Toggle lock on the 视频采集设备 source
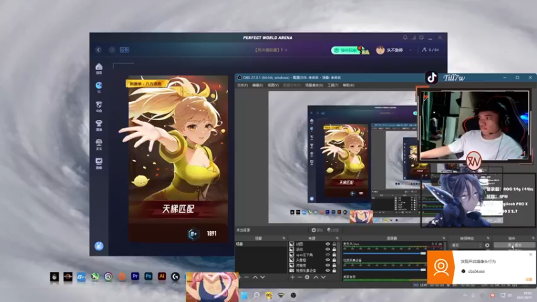This screenshot has width=537, height=302. 334,270
